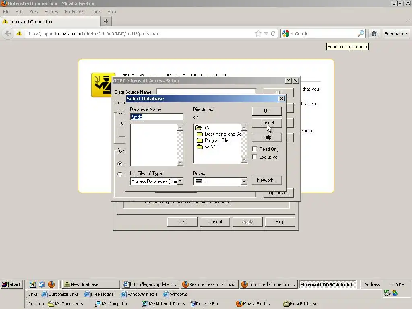The image size is (412, 309).
Task: Open the URL history dropdown arrow
Action: [266, 34]
